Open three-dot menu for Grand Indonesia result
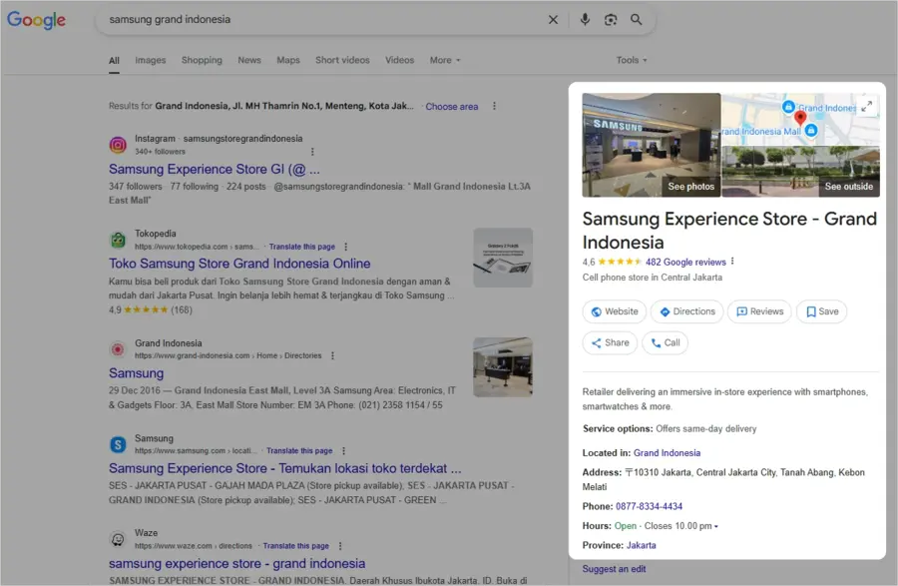The width and height of the screenshot is (898, 586). click(x=332, y=355)
